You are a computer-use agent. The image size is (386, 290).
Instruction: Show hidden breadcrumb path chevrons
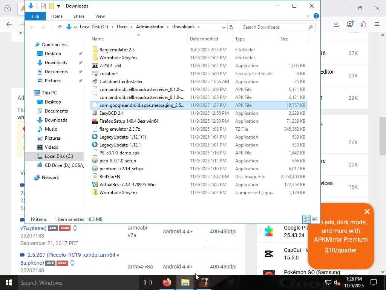(75, 27)
